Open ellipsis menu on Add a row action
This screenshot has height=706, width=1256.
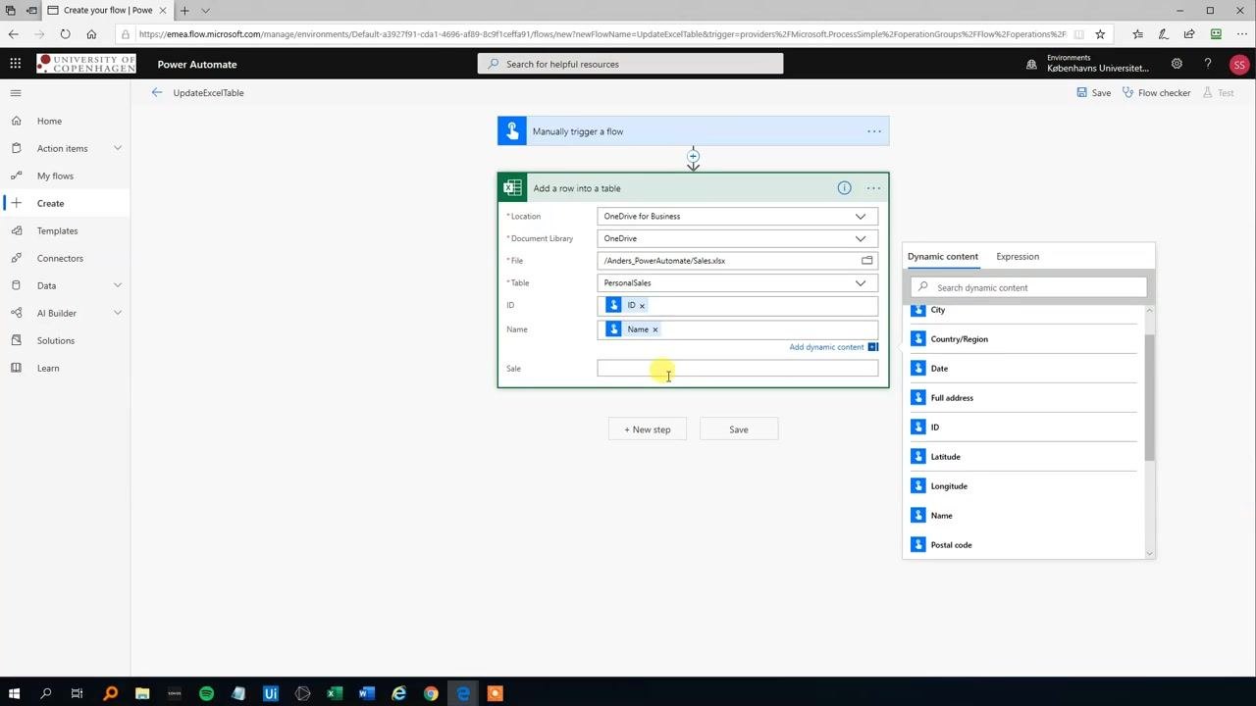[873, 188]
